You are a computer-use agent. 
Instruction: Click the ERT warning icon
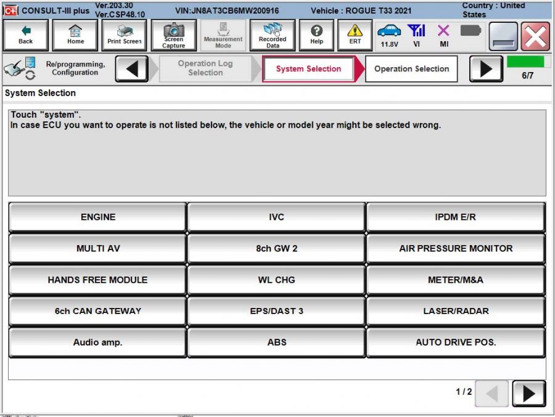click(x=355, y=34)
